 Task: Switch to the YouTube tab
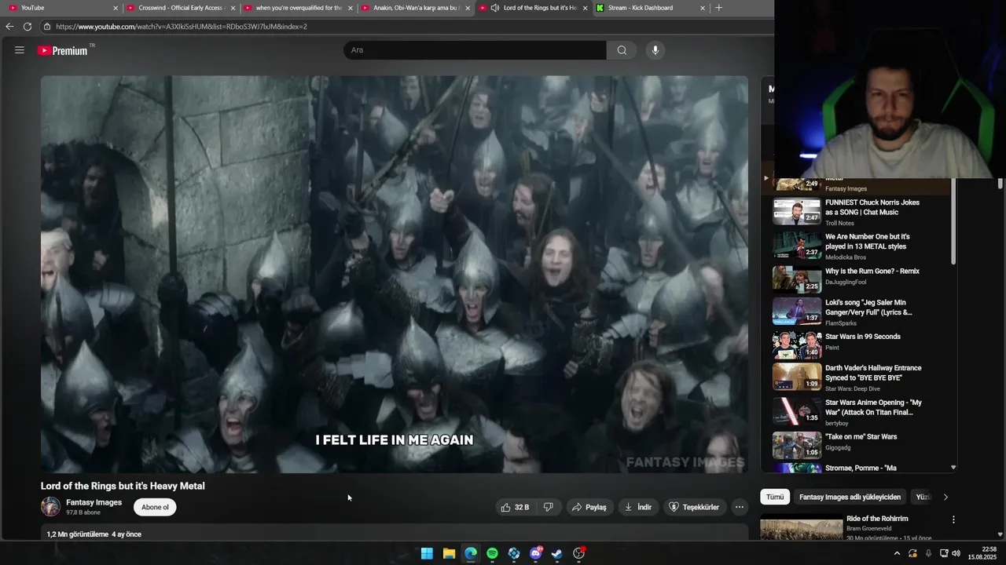[x=61, y=8]
